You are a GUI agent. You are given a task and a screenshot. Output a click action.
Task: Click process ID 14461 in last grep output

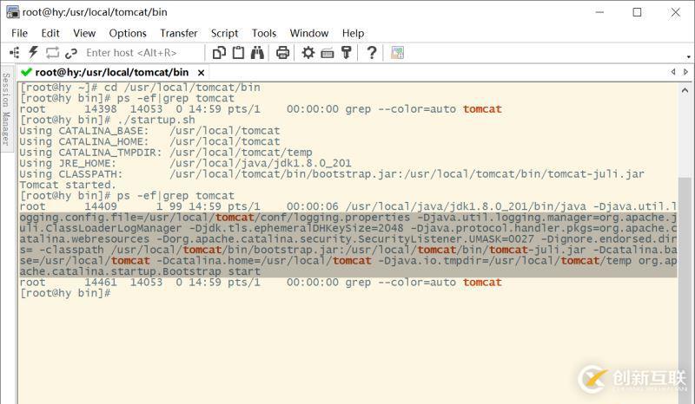[101, 283]
